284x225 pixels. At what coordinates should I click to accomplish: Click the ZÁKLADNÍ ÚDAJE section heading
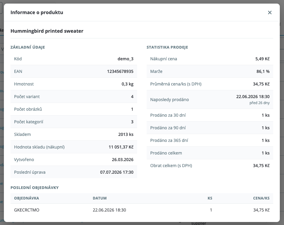pos(28,47)
